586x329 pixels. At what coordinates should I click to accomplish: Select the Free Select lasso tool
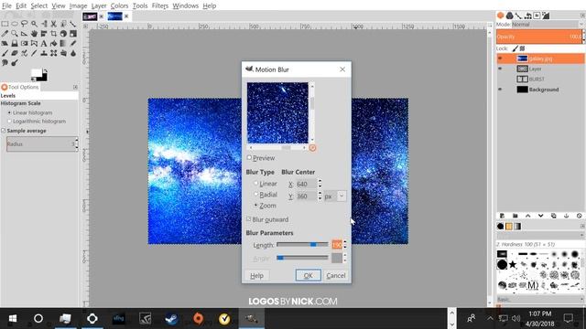pos(25,24)
